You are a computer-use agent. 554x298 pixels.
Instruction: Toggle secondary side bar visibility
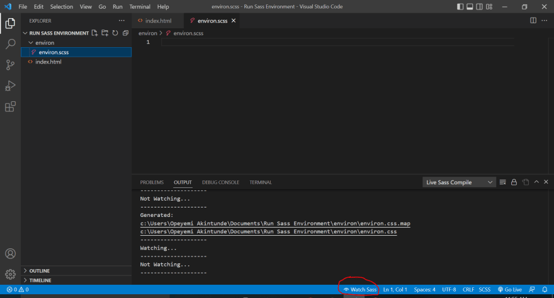pyautogui.click(x=480, y=7)
